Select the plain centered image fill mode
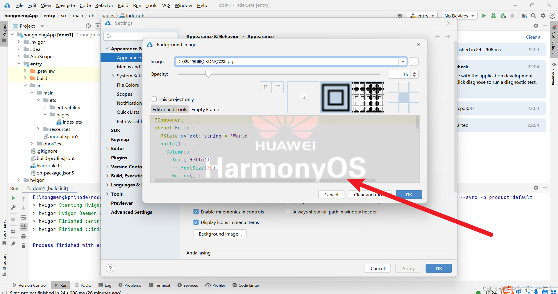Screen dimensions: 558x294 303,97
